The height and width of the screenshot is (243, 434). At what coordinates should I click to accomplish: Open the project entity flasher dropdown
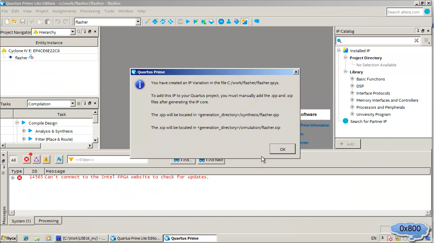[138, 22]
